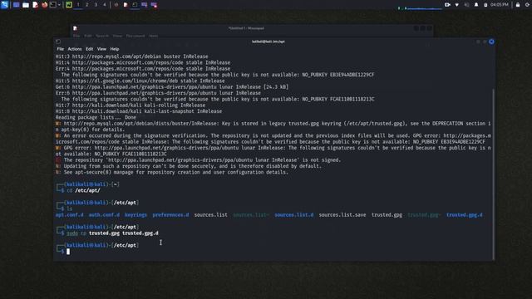Open Help menu in Mousepad window

point(153,36)
